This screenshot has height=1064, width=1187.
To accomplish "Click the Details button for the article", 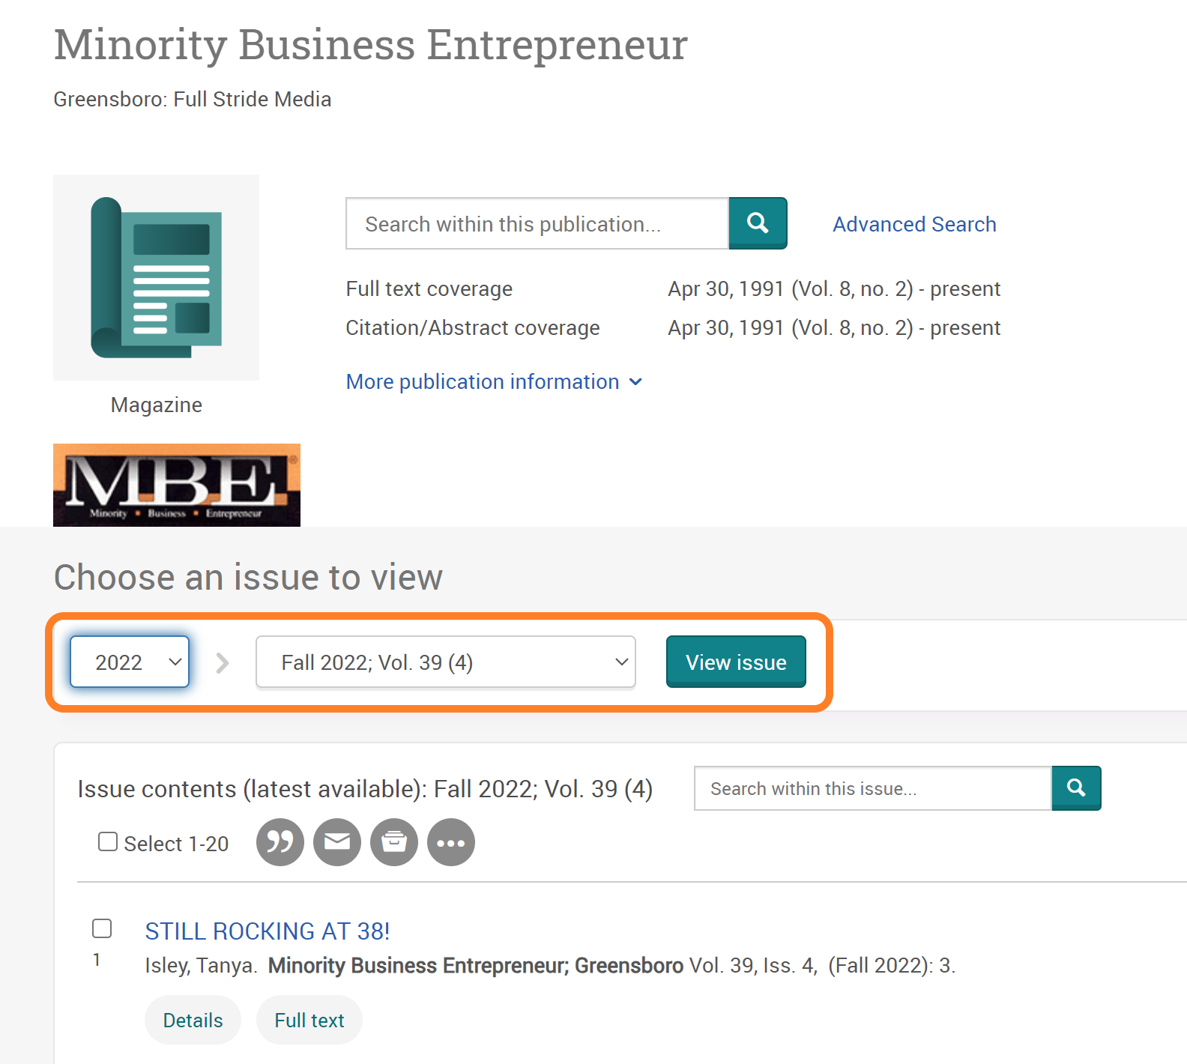I will (192, 1020).
